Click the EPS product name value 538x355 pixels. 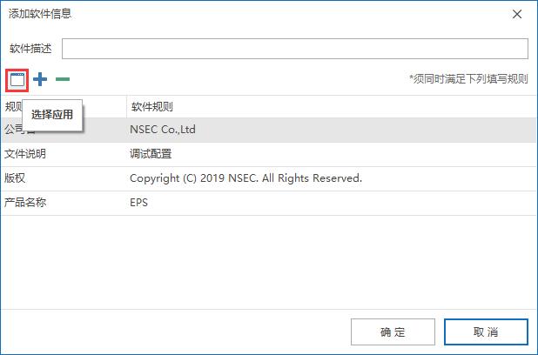click(x=139, y=203)
